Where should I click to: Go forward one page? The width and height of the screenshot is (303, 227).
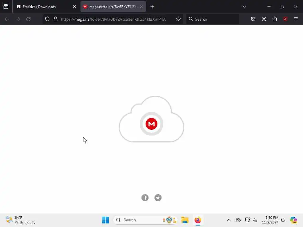click(18, 19)
